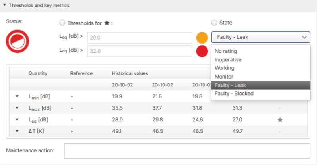Expand the Leq [dB] row arrow
318x165 pixels.
pos(17,119)
